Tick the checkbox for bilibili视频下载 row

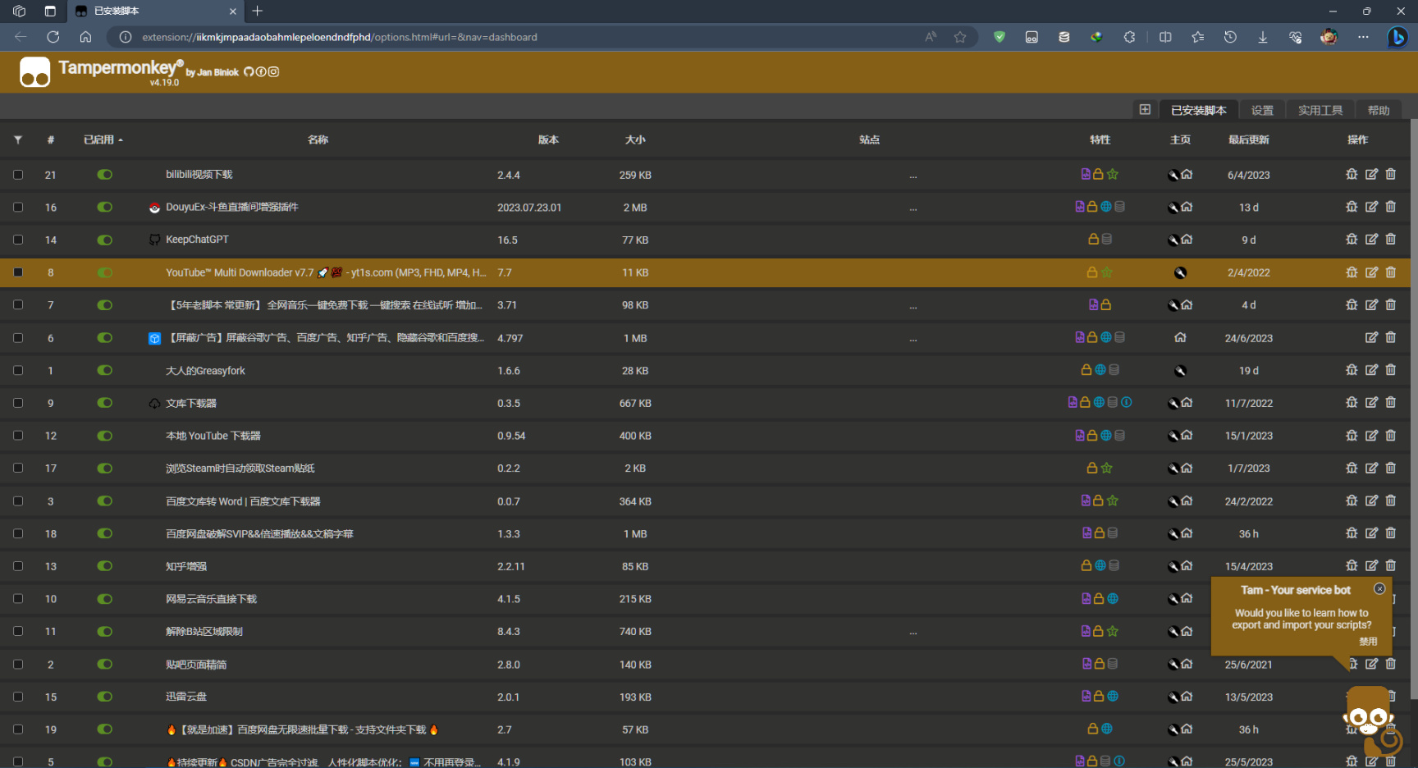click(x=18, y=175)
